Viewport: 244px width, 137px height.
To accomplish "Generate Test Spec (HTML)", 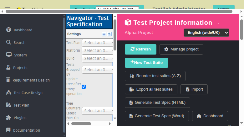I will [157, 103].
